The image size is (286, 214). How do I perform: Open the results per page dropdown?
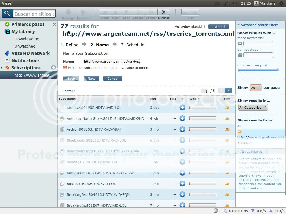point(255,88)
